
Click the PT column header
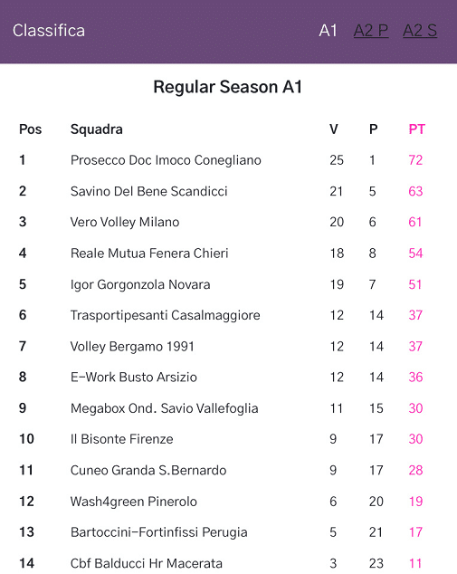click(x=417, y=129)
